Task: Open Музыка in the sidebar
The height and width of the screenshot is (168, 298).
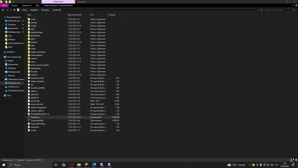Action: coord(11,75)
